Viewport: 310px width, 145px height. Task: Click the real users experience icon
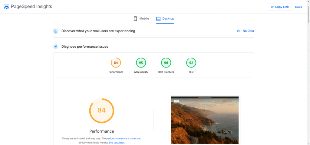coord(56,31)
